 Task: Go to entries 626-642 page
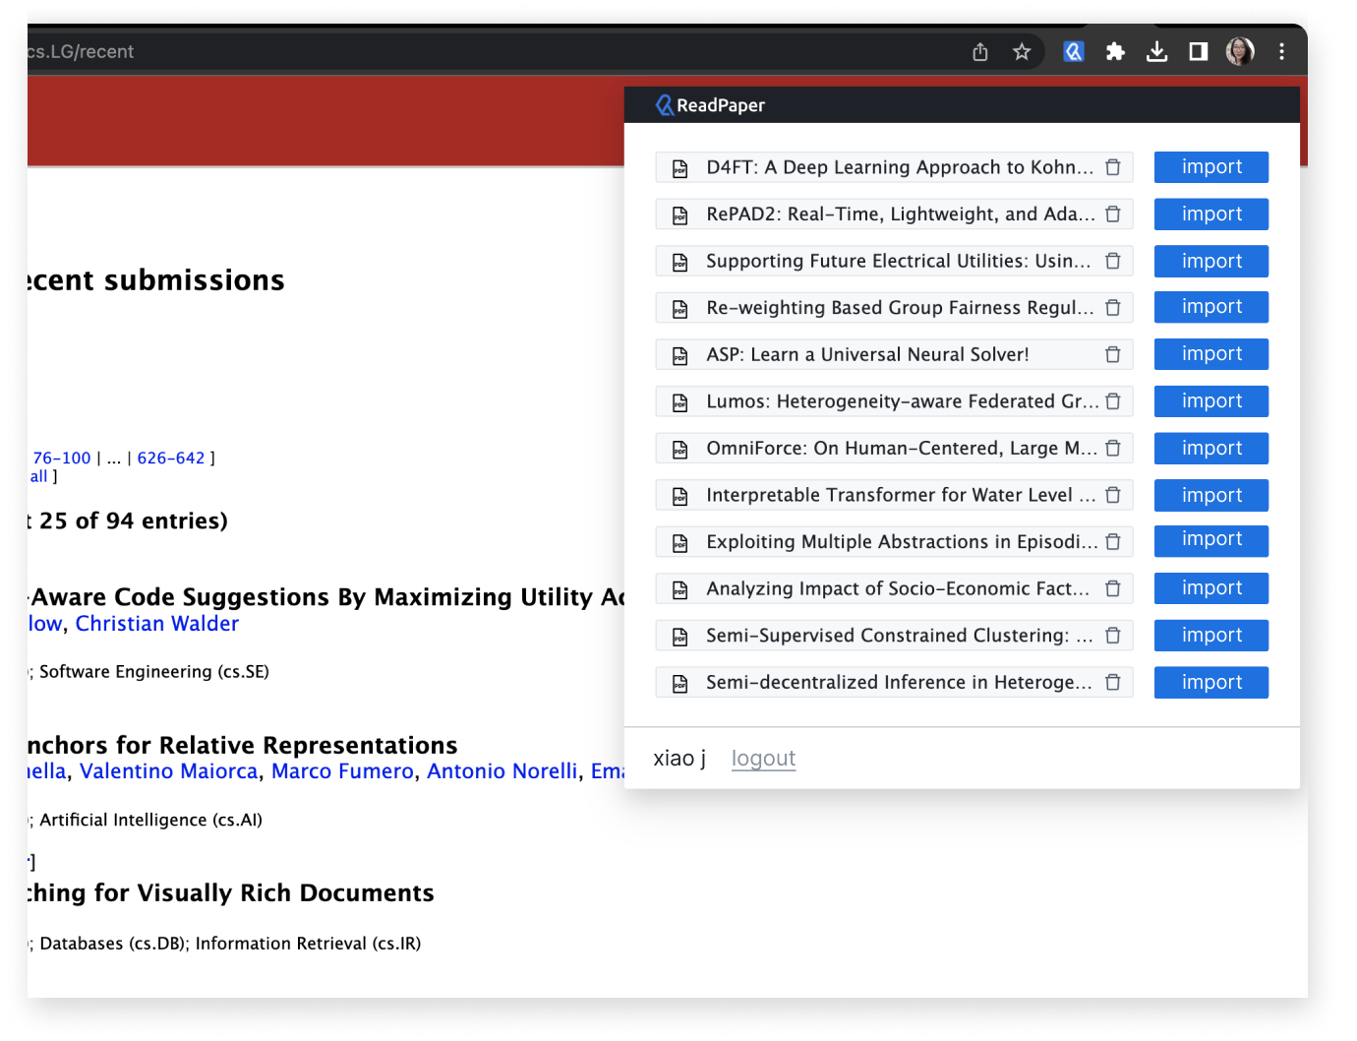point(171,459)
